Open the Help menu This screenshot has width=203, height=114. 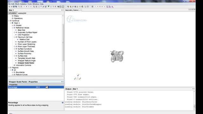[x=42, y=4]
